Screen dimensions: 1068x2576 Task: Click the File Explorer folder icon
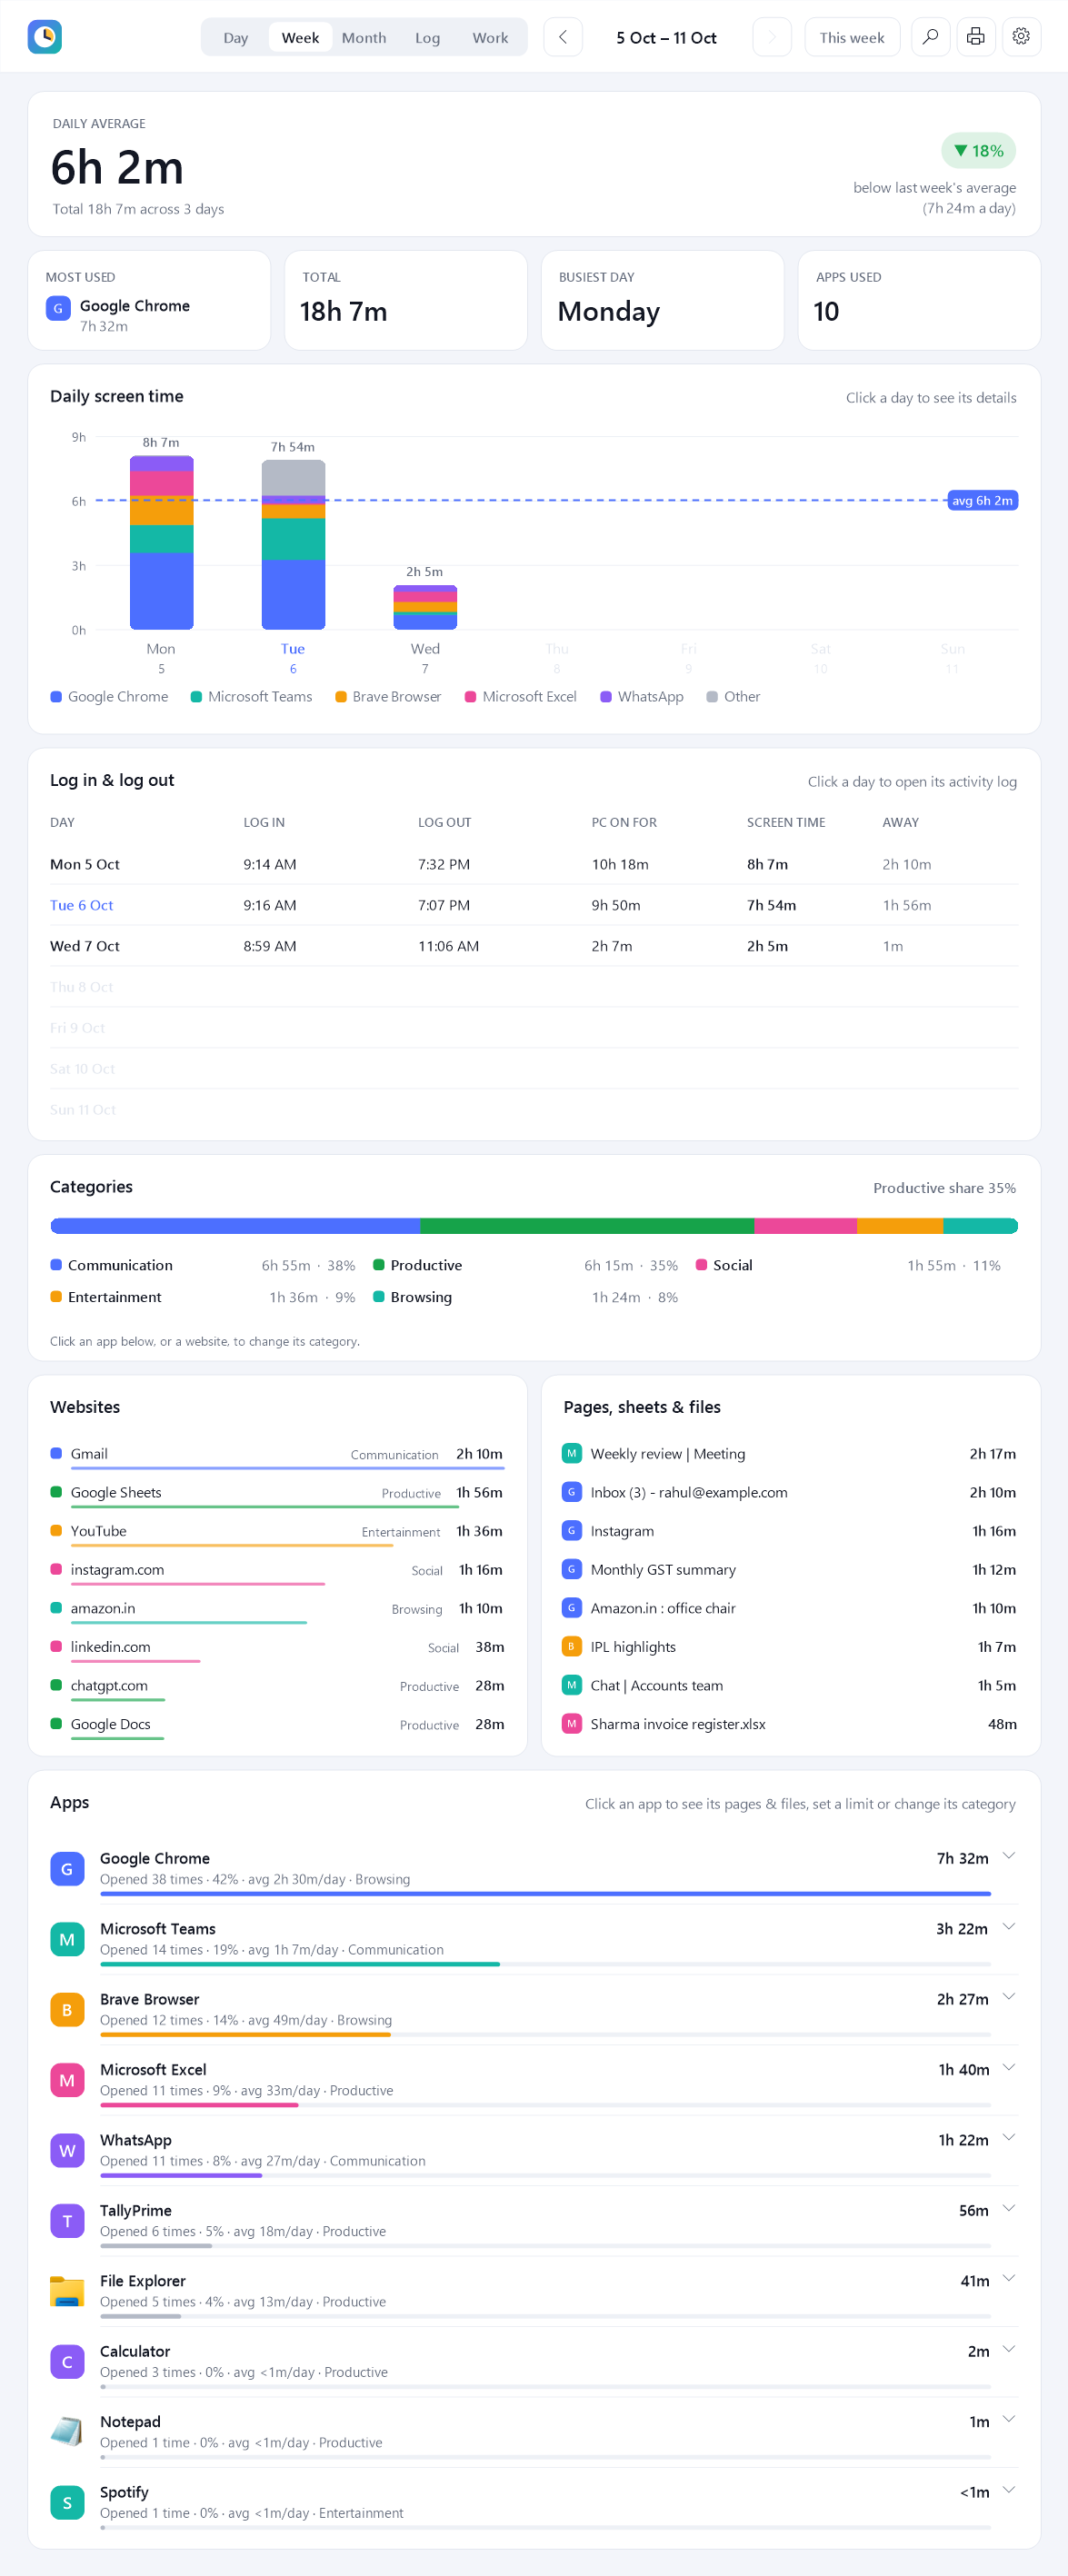click(67, 2291)
